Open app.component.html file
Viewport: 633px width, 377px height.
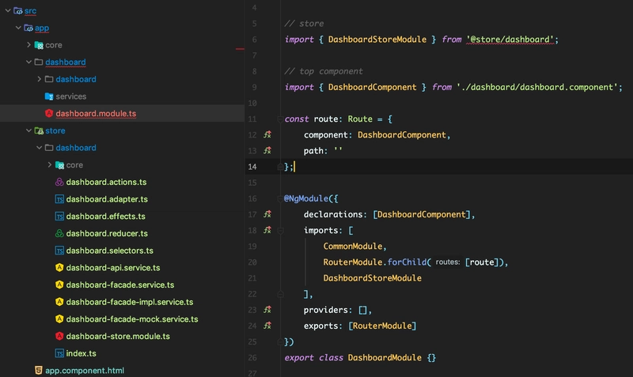[85, 370]
